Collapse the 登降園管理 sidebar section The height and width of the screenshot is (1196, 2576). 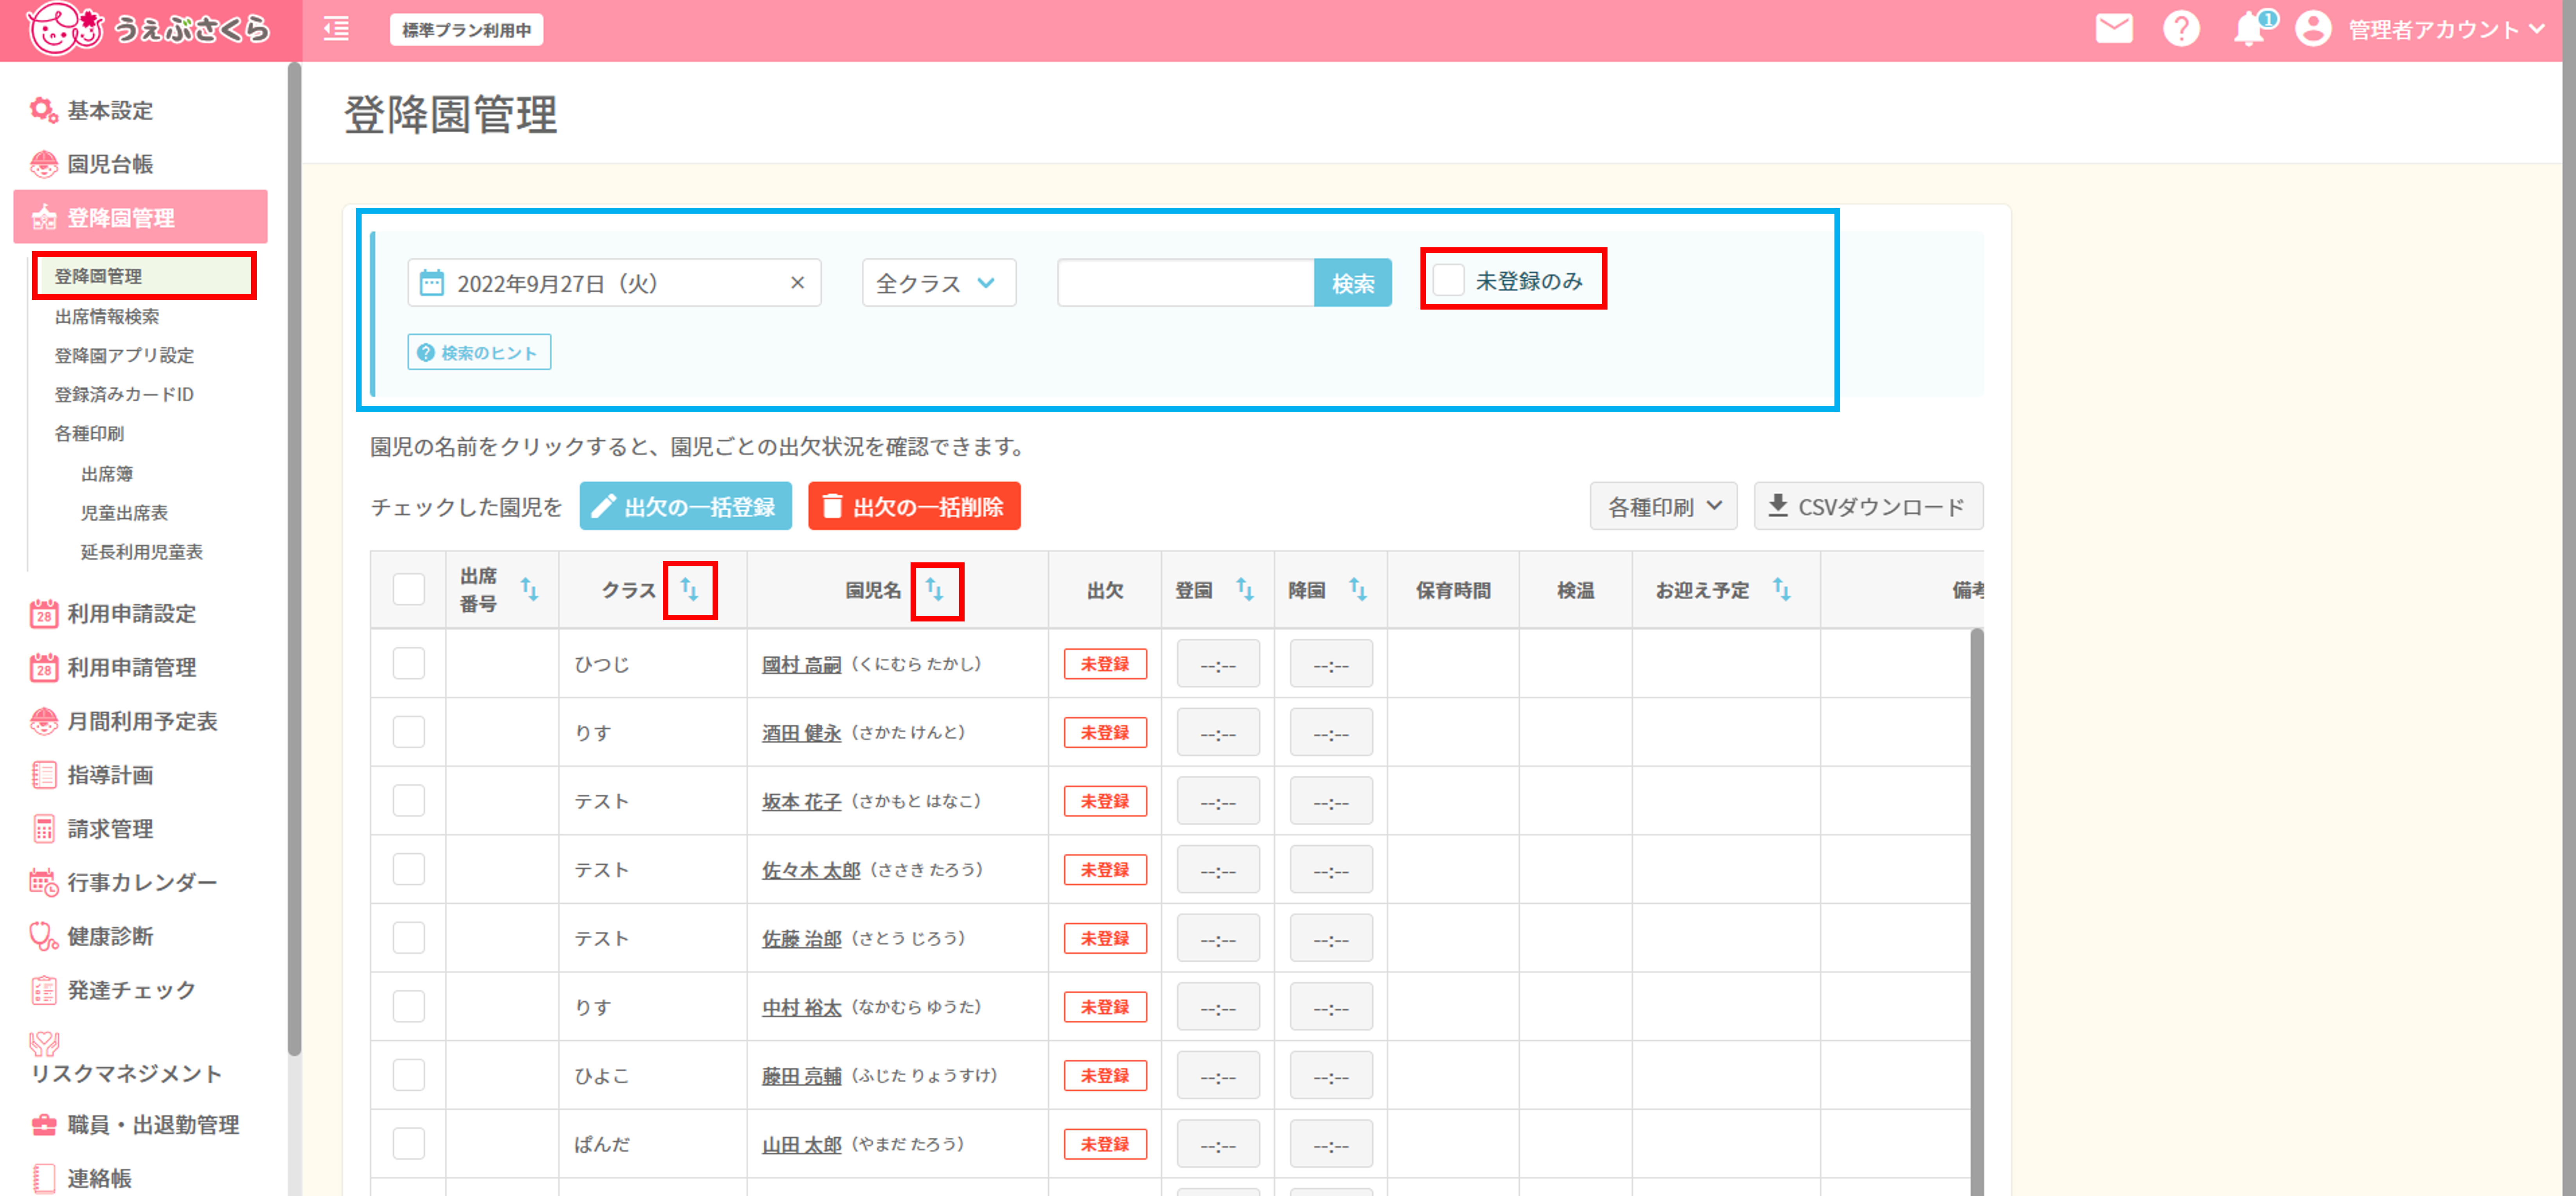pyautogui.click(x=141, y=217)
